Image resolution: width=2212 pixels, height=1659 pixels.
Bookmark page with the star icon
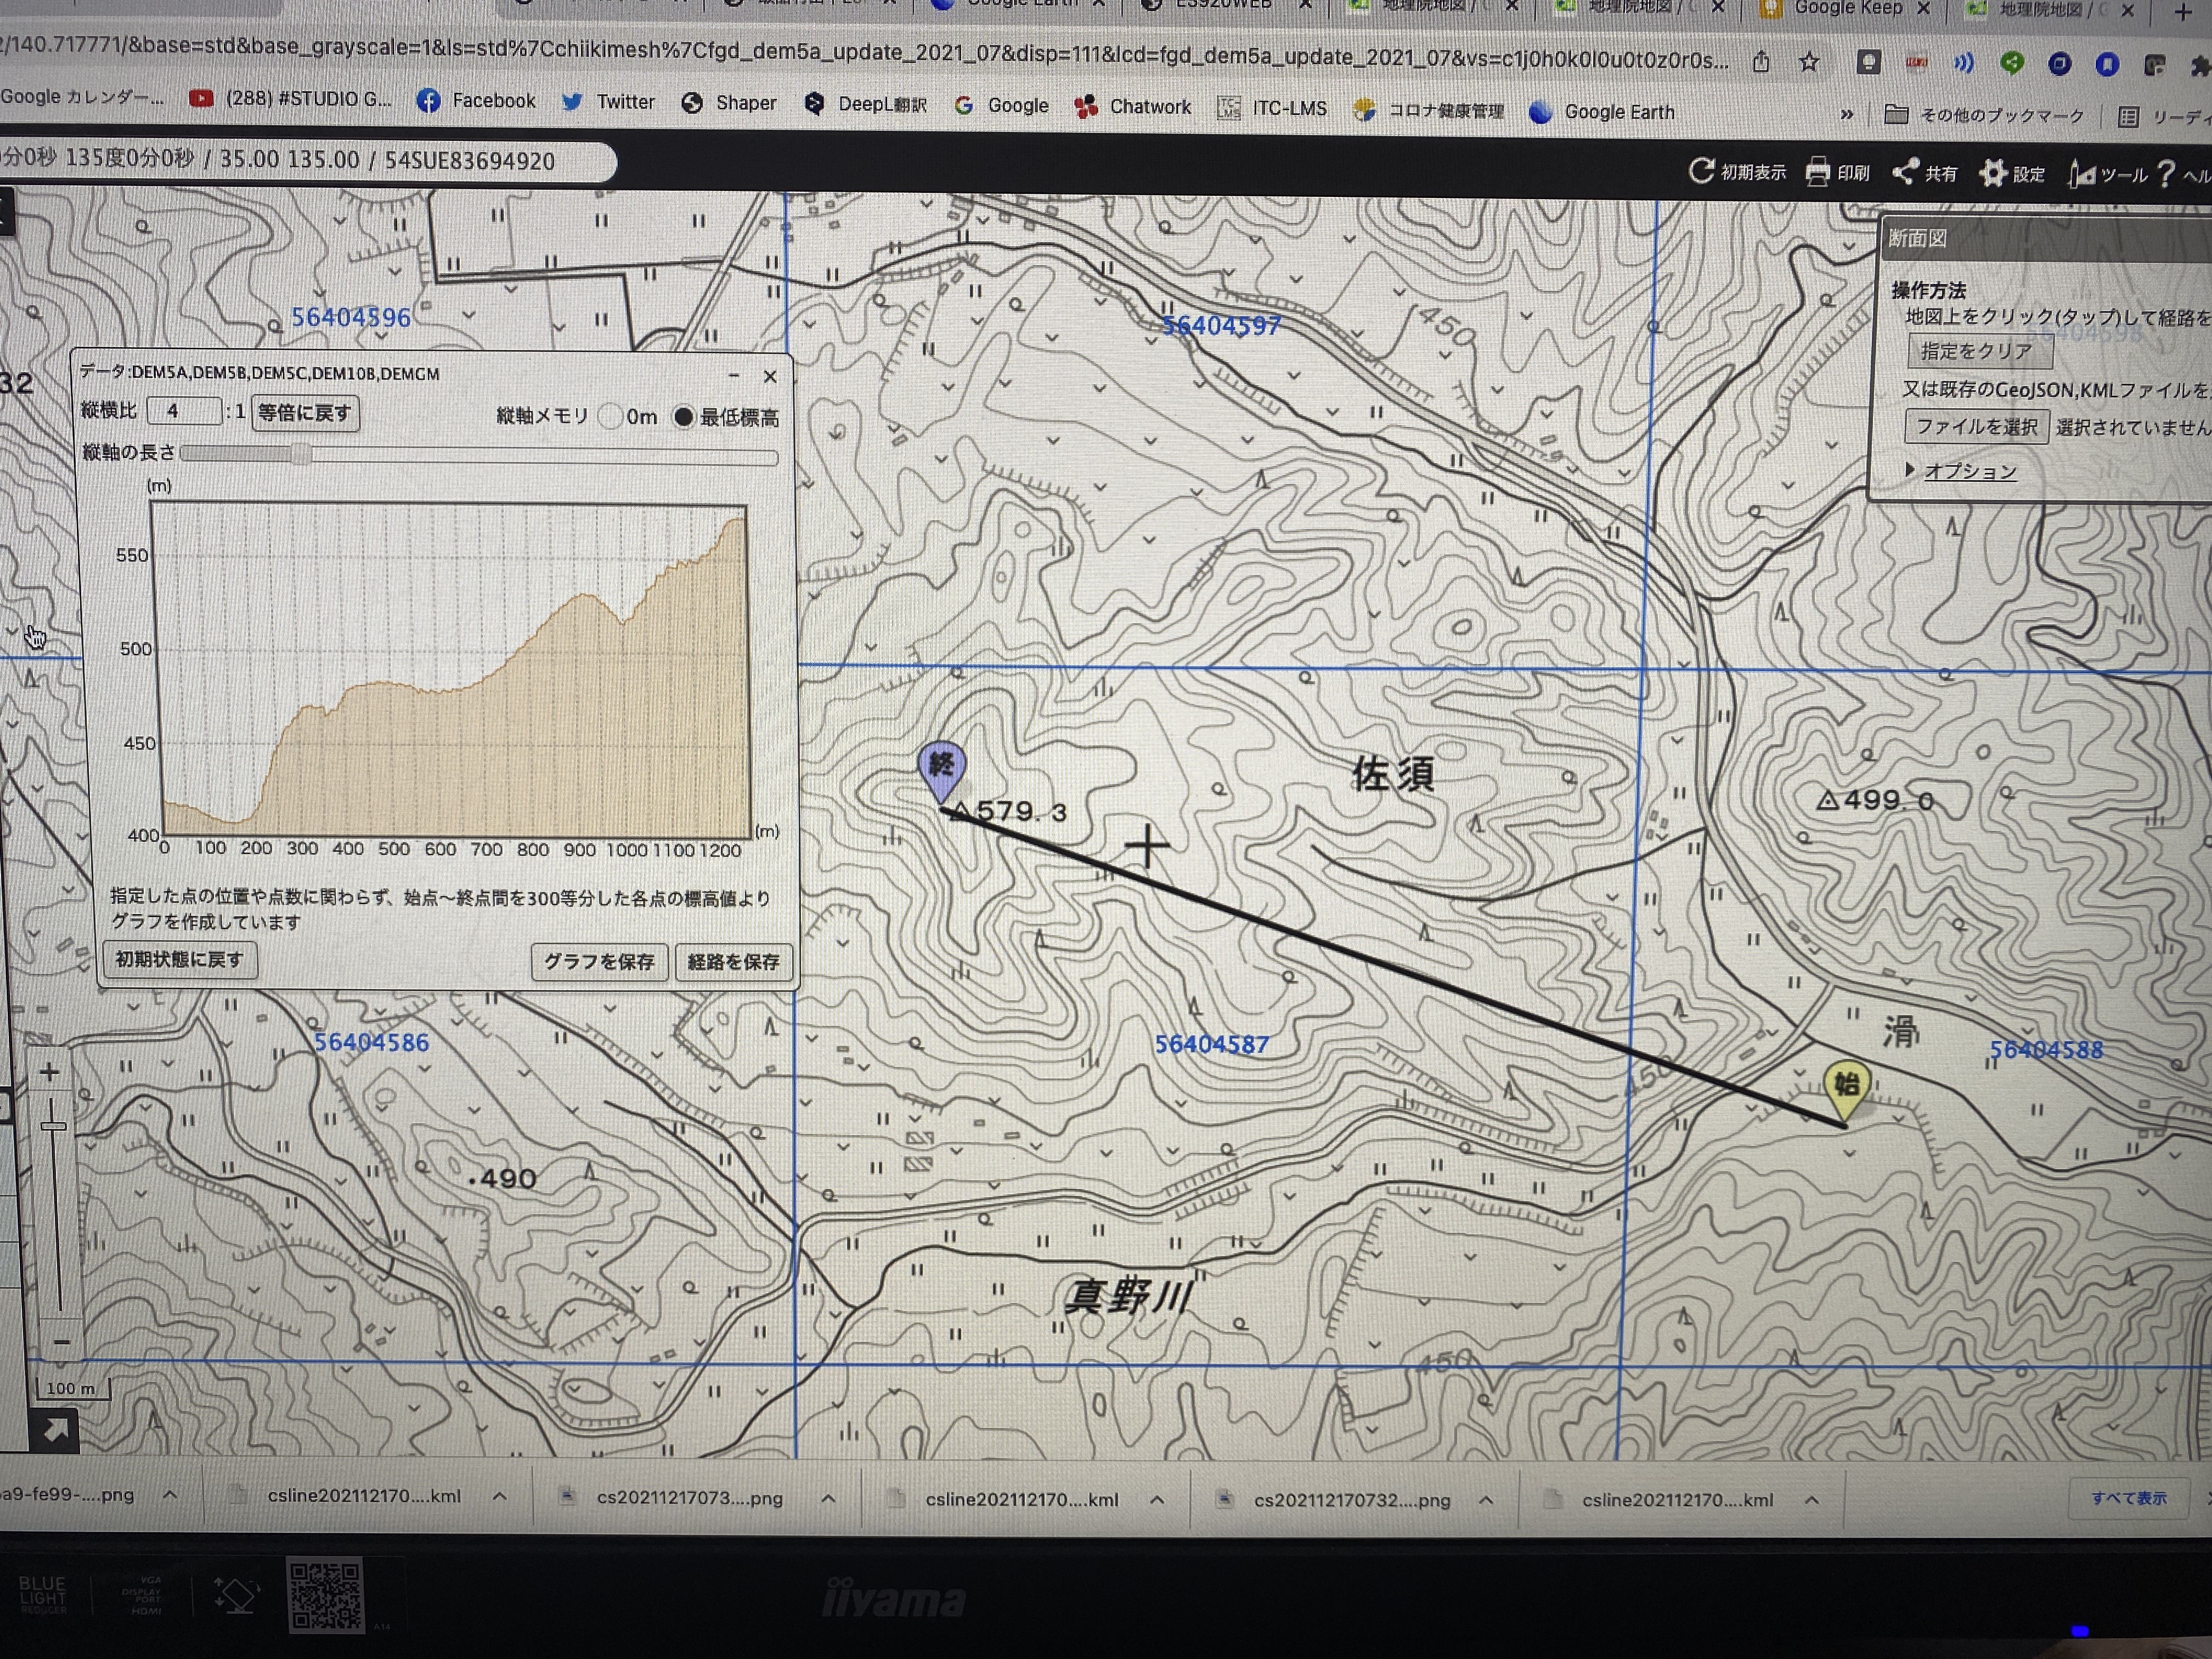[x=1809, y=62]
